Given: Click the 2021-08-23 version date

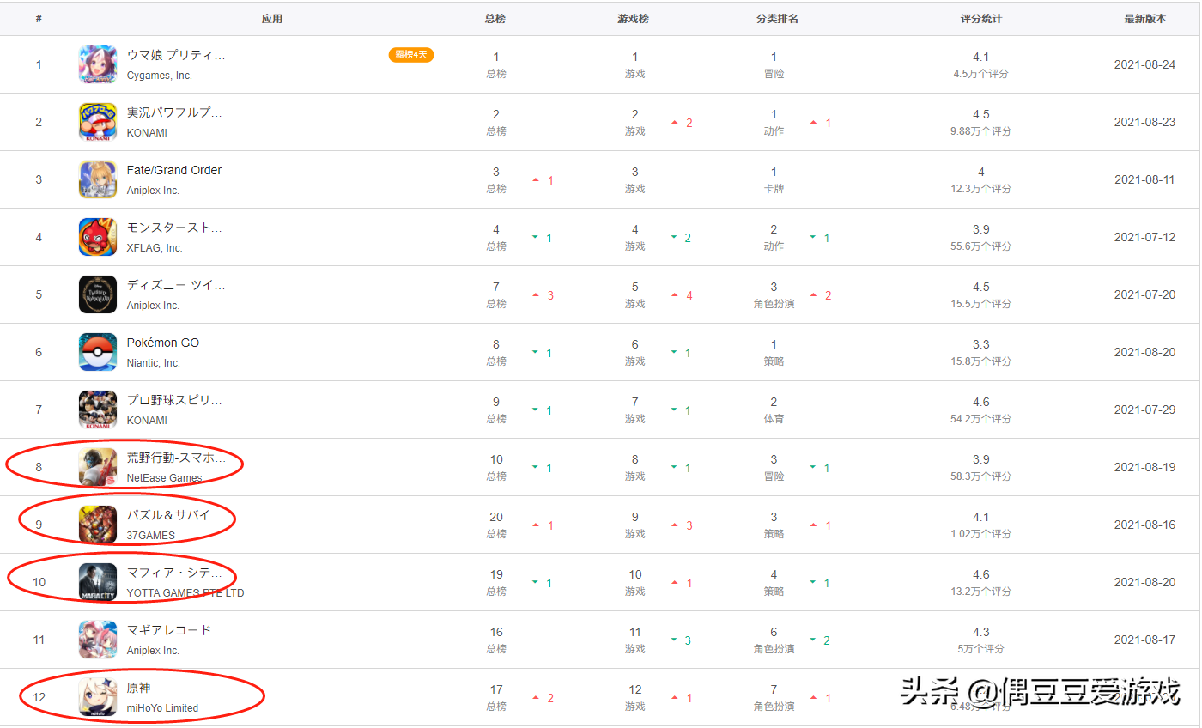Looking at the screenshot, I should click(x=1145, y=122).
